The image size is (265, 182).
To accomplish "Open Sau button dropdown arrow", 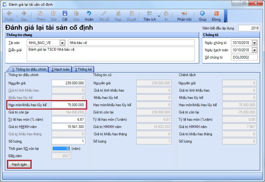I will click(x=29, y=16).
